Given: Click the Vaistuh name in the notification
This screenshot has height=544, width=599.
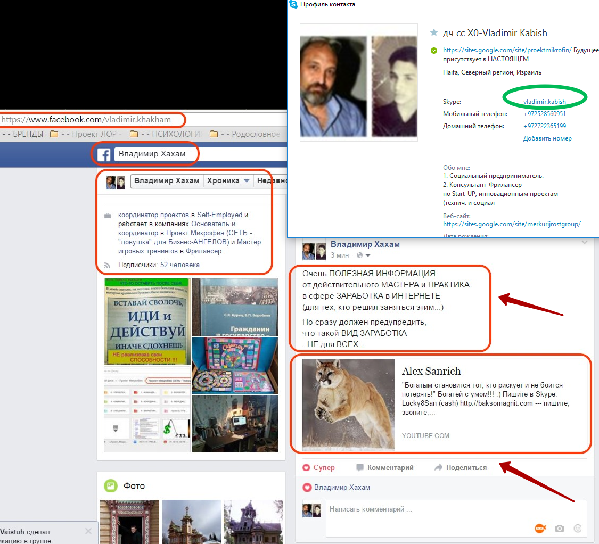Looking at the screenshot, I should [x=12, y=532].
